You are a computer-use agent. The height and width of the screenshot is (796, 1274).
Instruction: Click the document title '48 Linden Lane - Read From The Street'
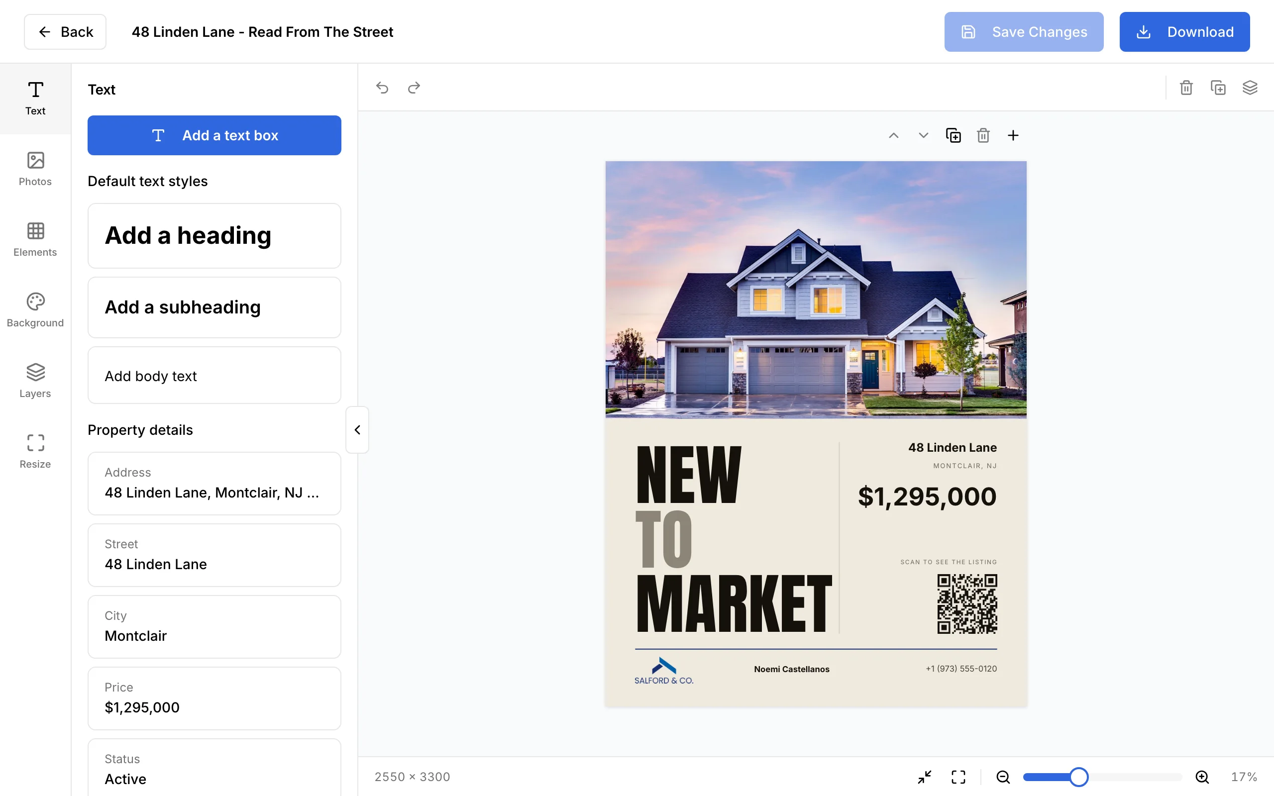point(262,31)
